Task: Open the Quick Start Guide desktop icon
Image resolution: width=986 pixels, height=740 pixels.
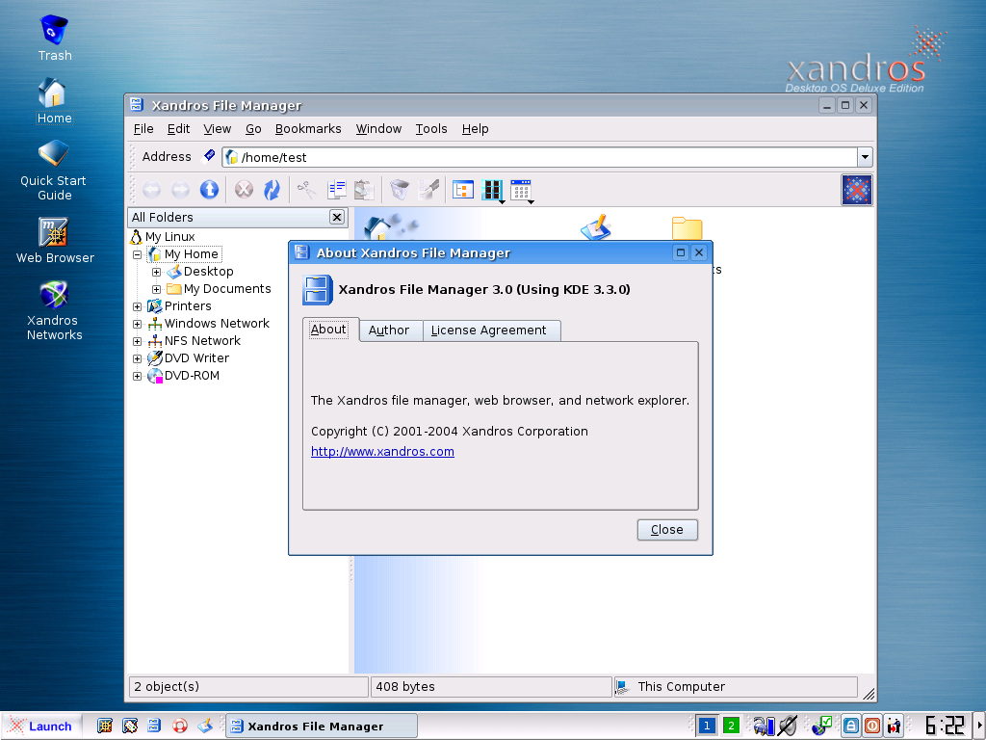Action: click(54, 171)
